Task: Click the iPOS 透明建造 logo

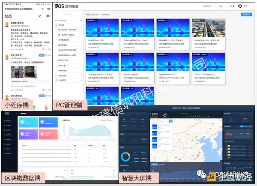Action: (x=69, y=6)
